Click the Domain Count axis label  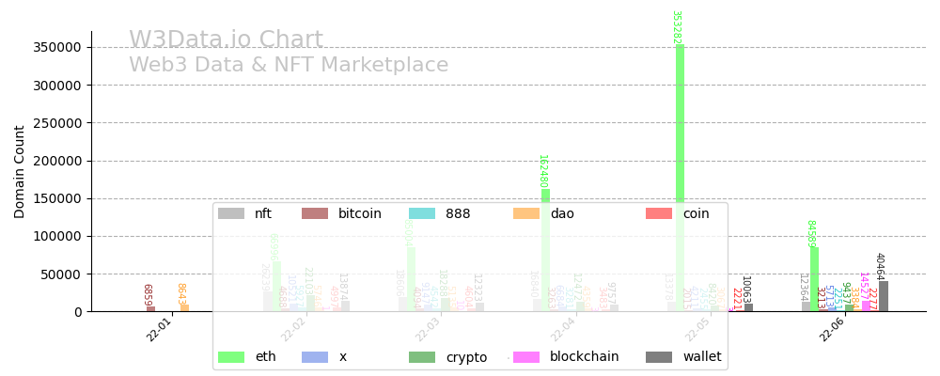[20, 172]
